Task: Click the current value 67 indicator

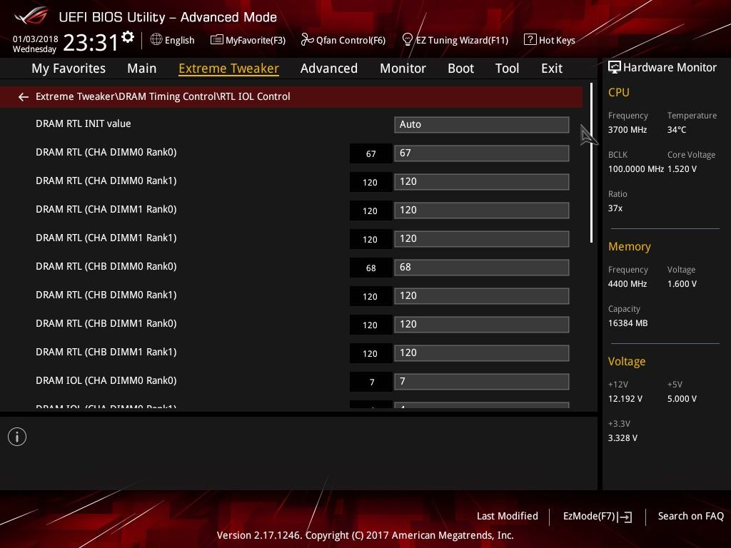Action: (370, 154)
